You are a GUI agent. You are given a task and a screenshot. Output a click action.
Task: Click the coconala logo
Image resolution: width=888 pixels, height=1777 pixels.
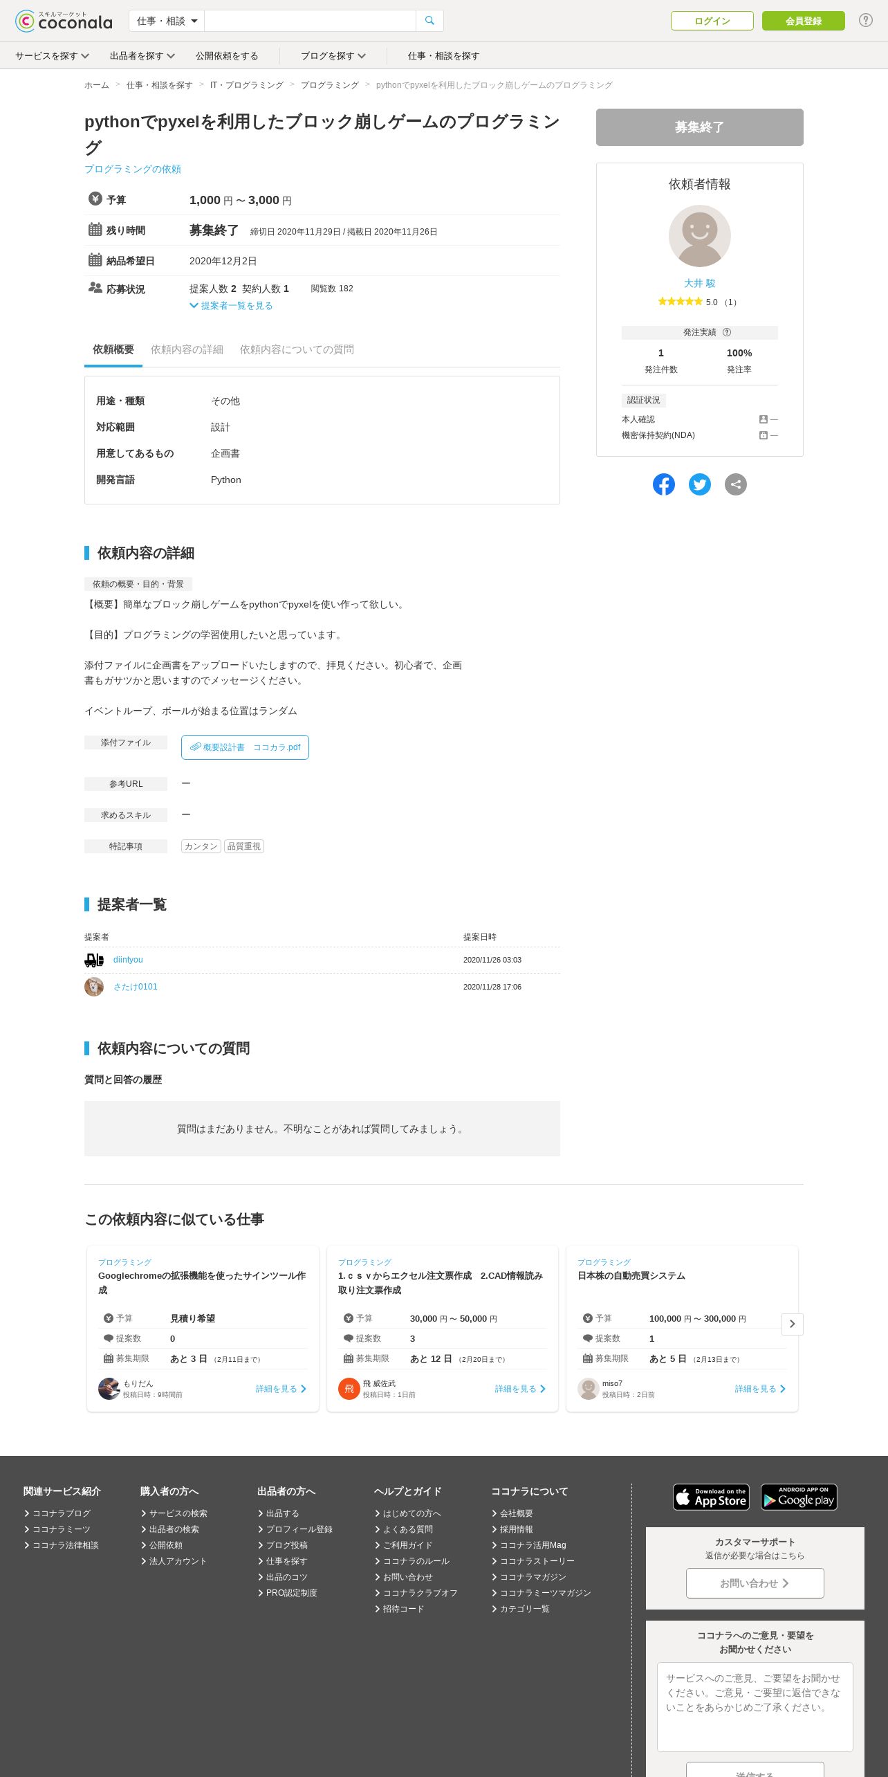tap(64, 21)
